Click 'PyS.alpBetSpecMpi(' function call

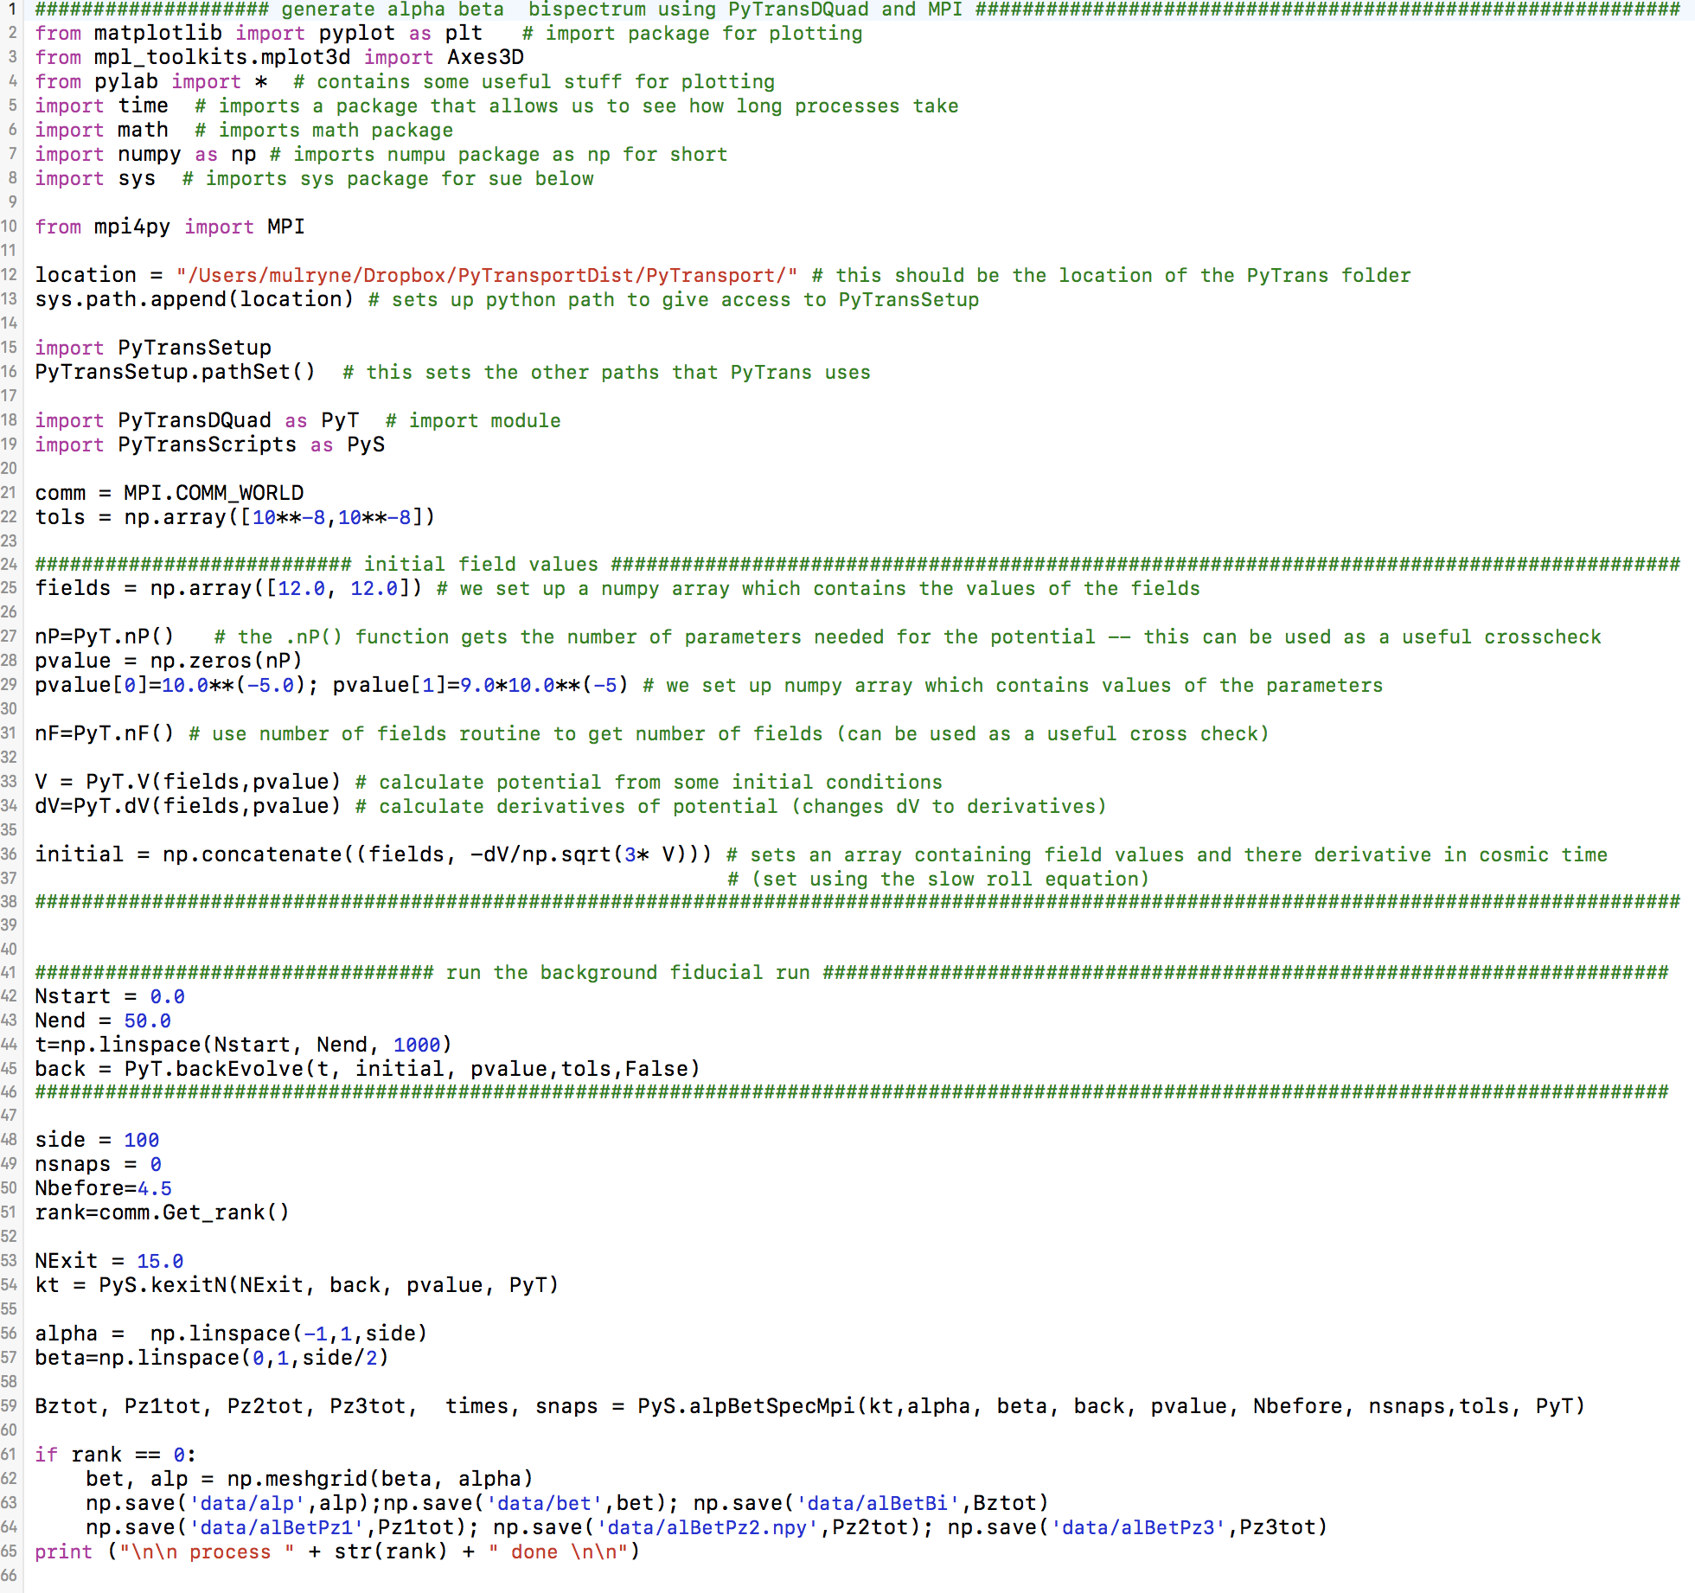[x=1111, y=1406]
